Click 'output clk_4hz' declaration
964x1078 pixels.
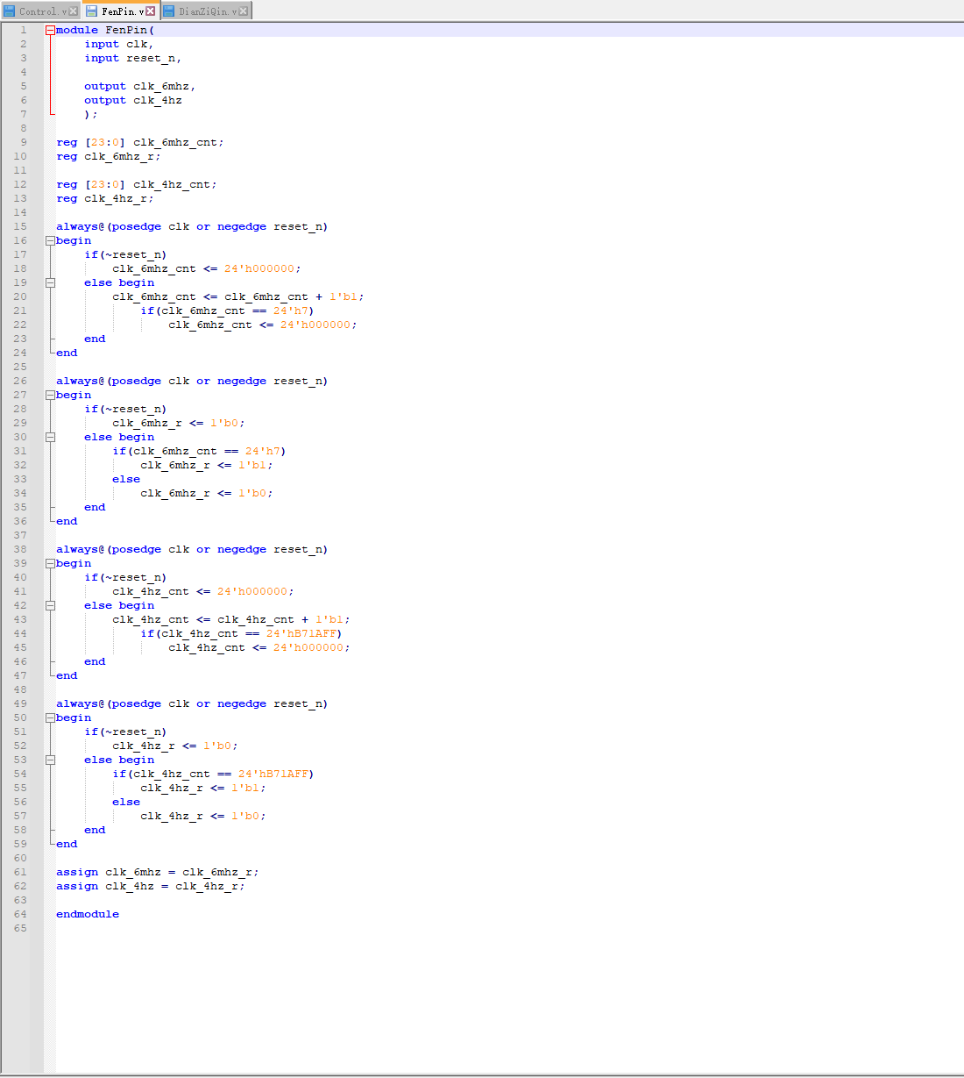click(x=133, y=100)
